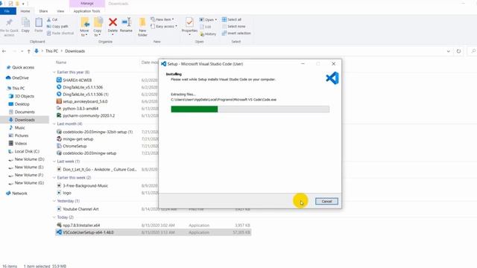Select the pycharm-community-2020.1.2 file
The image size is (477, 268).
(x=89, y=115)
